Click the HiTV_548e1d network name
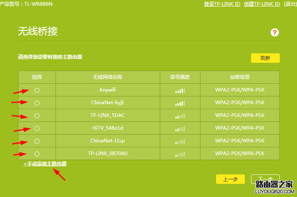 click(108, 128)
